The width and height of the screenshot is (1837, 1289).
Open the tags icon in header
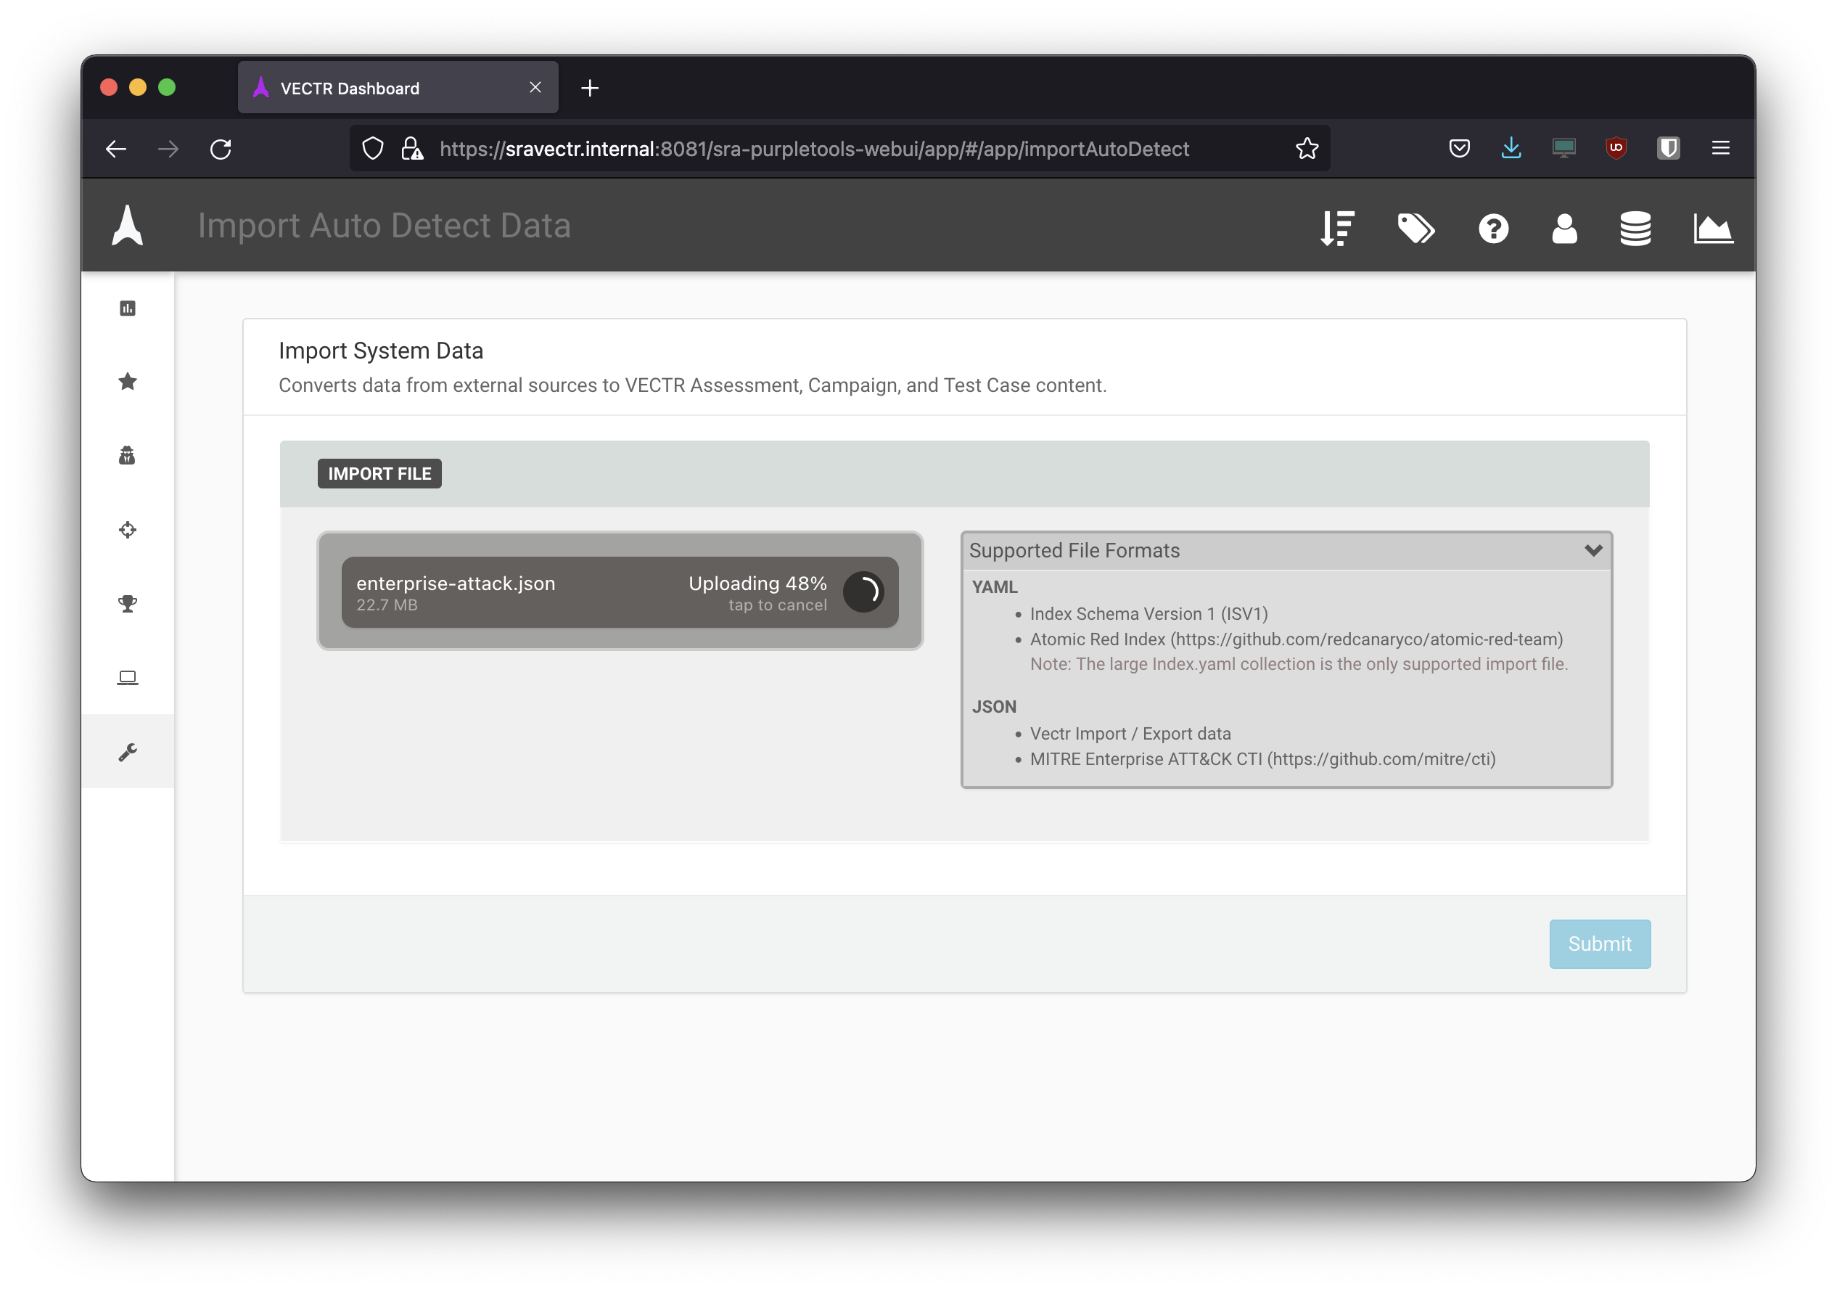coord(1415,228)
